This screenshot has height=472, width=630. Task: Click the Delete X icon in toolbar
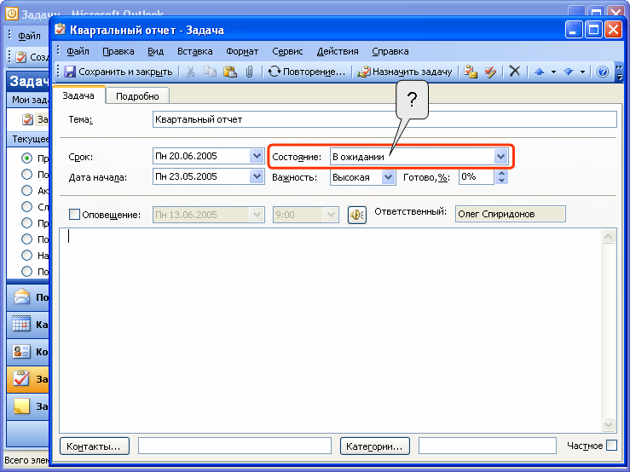coord(514,72)
